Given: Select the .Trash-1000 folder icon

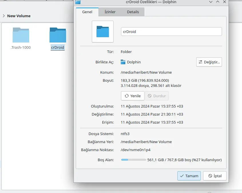Looking at the screenshot, I should pos(21,35).
